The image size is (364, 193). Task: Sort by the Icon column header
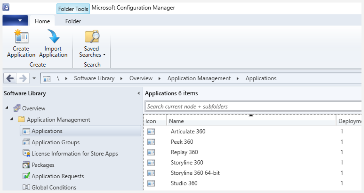coord(155,121)
